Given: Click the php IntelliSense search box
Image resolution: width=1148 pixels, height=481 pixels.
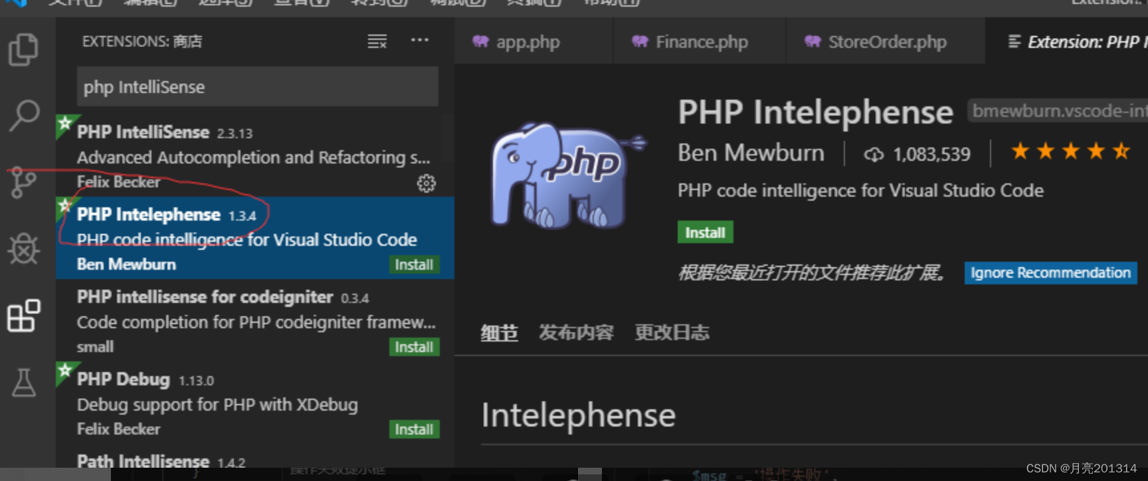Looking at the screenshot, I should pyautogui.click(x=258, y=86).
